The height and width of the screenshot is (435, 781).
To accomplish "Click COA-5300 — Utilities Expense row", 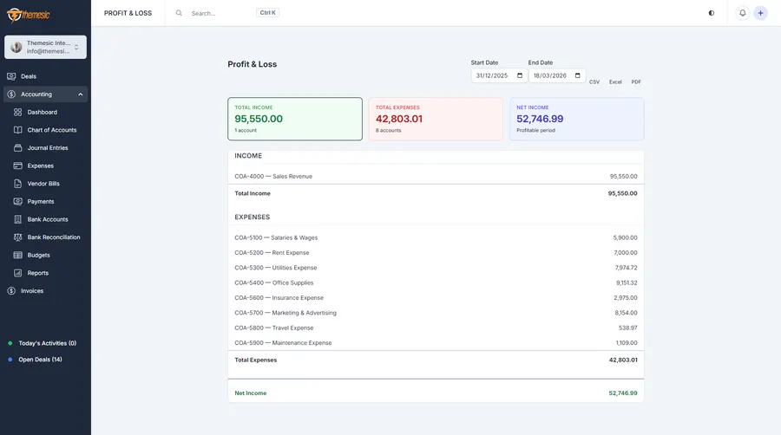I will click(x=436, y=268).
